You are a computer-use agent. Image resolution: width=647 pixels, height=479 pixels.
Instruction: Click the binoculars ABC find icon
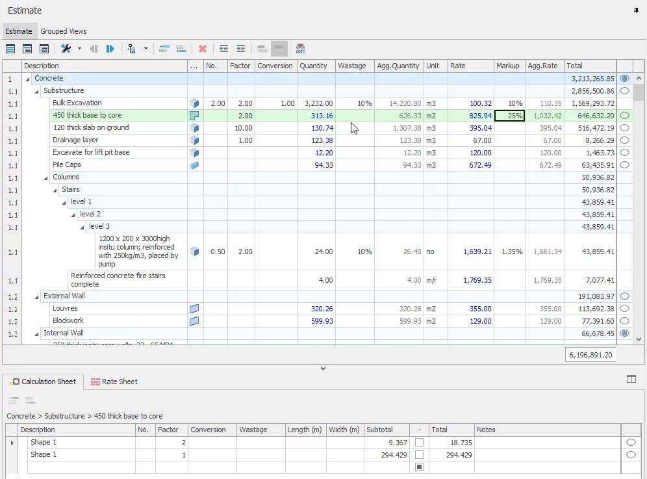[x=300, y=49]
